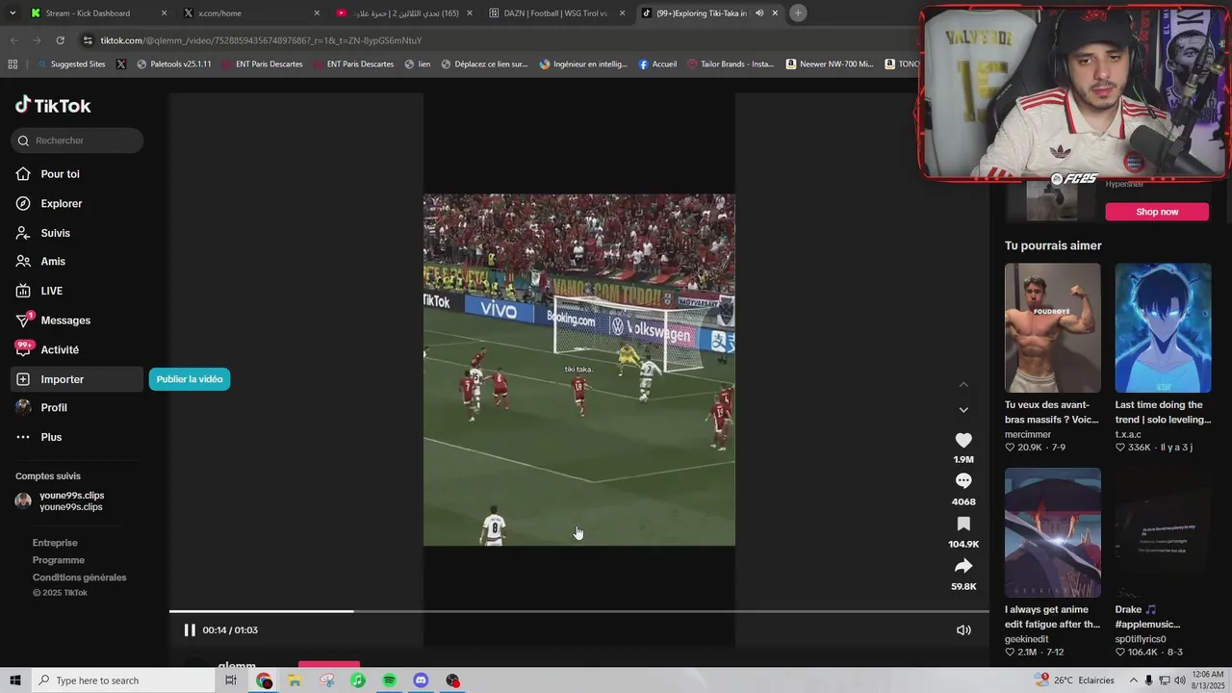Open t.x.a.c author name
Image resolution: width=1232 pixels, height=693 pixels.
point(1128,434)
